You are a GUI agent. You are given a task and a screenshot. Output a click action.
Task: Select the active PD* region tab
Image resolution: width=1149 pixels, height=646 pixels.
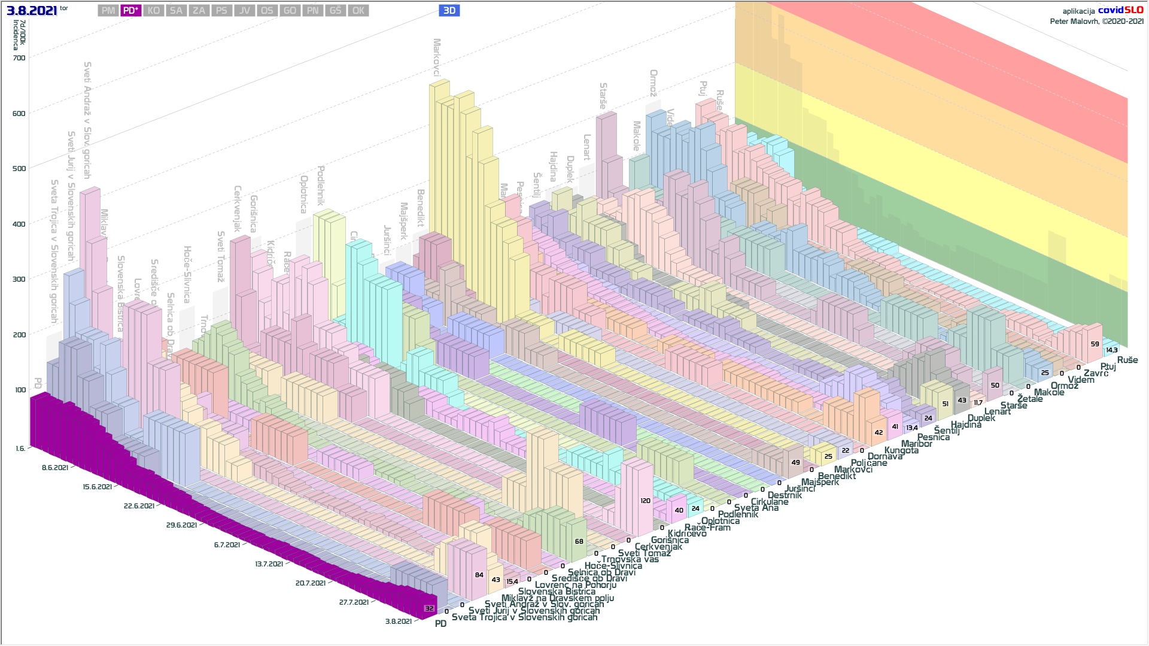coord(131,11)
